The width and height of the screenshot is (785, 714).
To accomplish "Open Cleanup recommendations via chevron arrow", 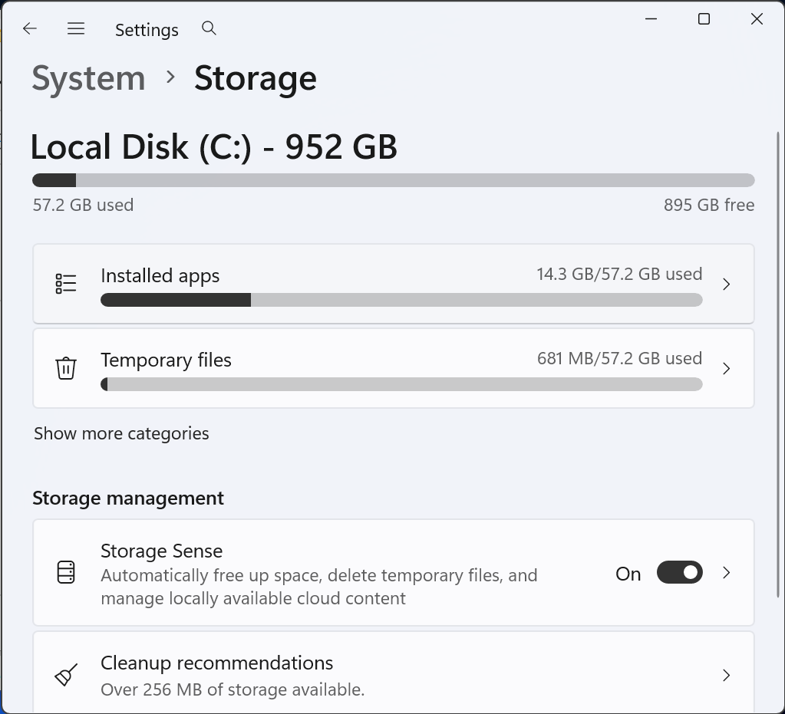I will (x=726, y=676).
